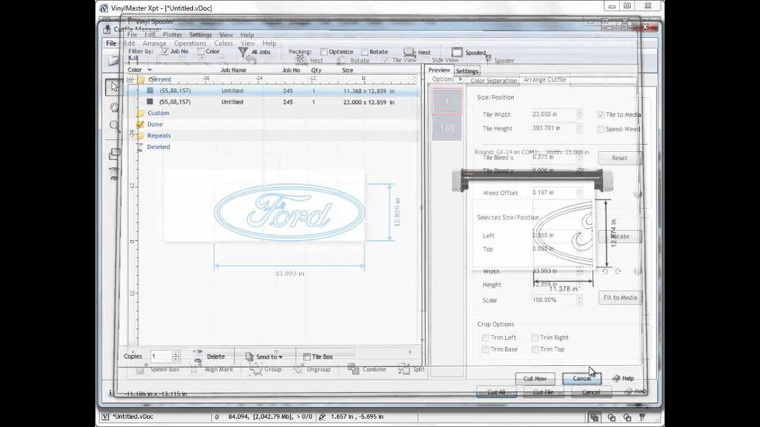This screenshot has height=427, width=760.
Task: Click the Copies spinner arrows
Action: [x=175, y=356]
